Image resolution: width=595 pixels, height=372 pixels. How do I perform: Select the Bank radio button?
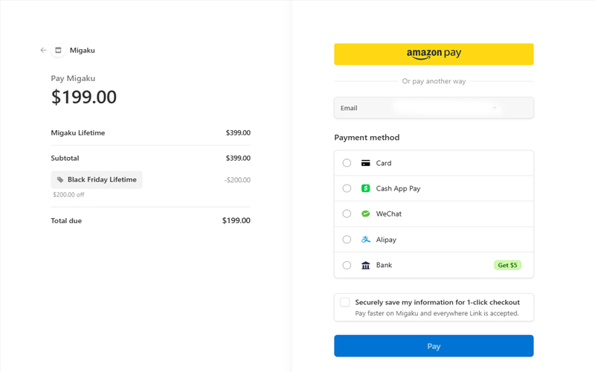pyautogui.click(x=347, y=265)
